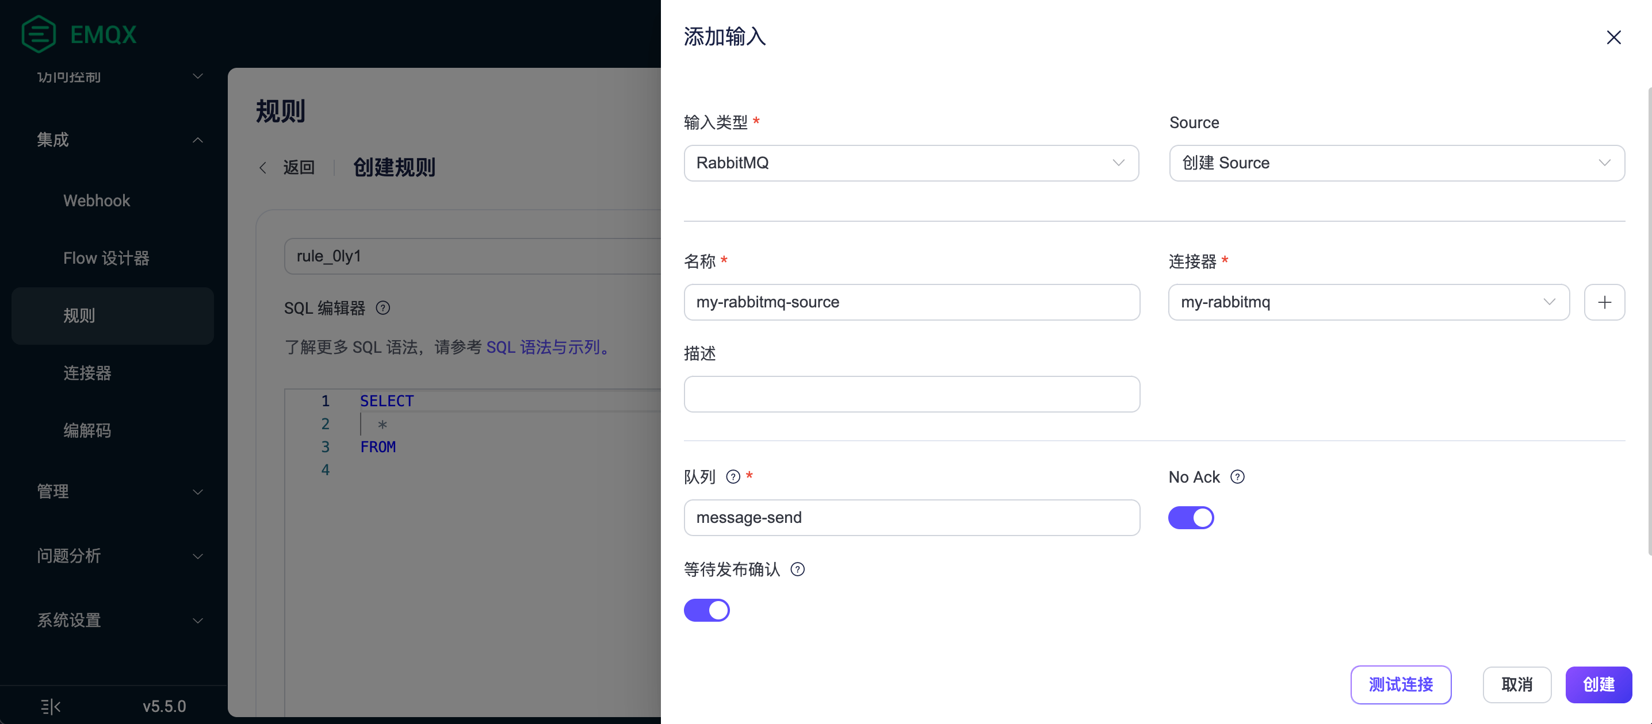This screenshot has width=1652, height=724.
Task: Disable the No Ack toggle
Action: tap(1191, 517)
